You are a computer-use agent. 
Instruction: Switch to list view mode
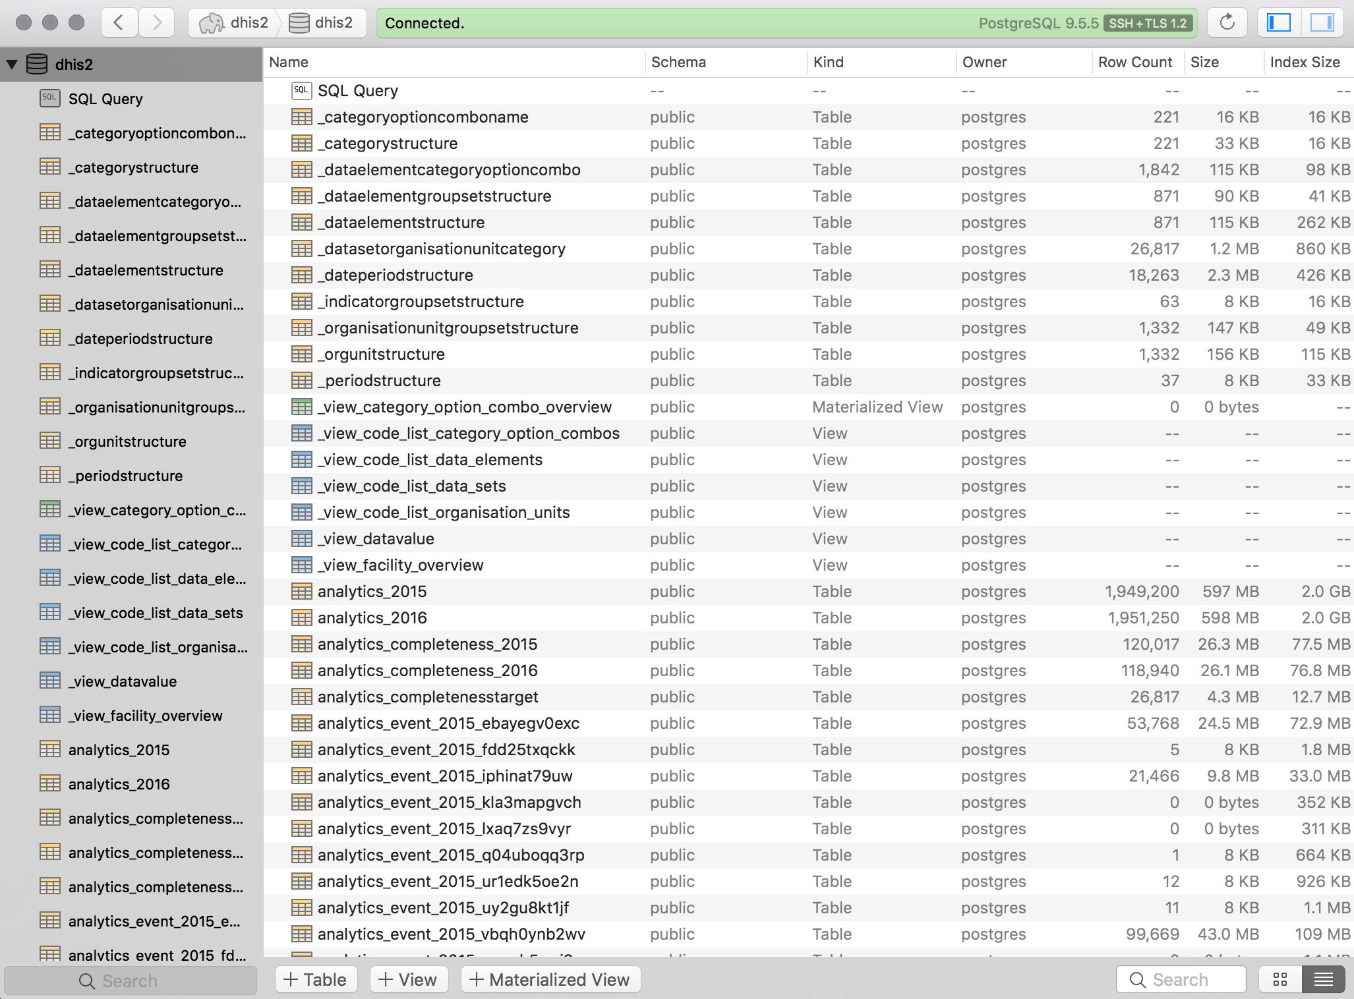pos(1323,980)
